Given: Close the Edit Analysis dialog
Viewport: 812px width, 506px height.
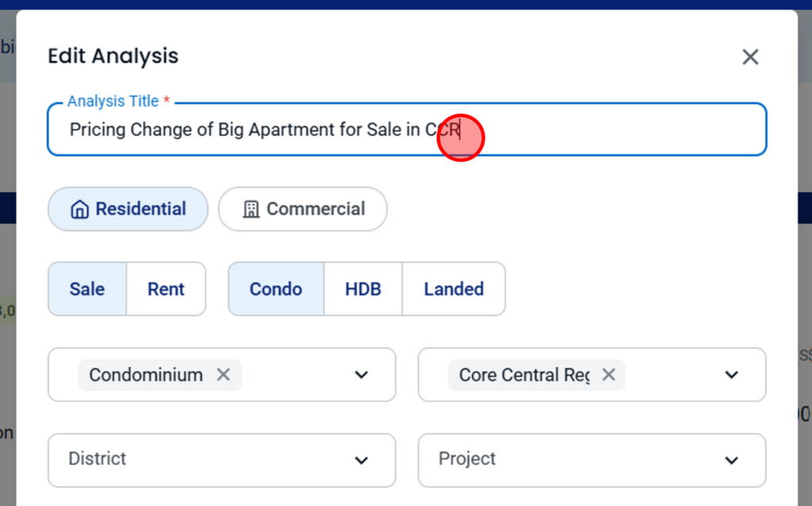Looking at the screenshot, I should 749,57.
